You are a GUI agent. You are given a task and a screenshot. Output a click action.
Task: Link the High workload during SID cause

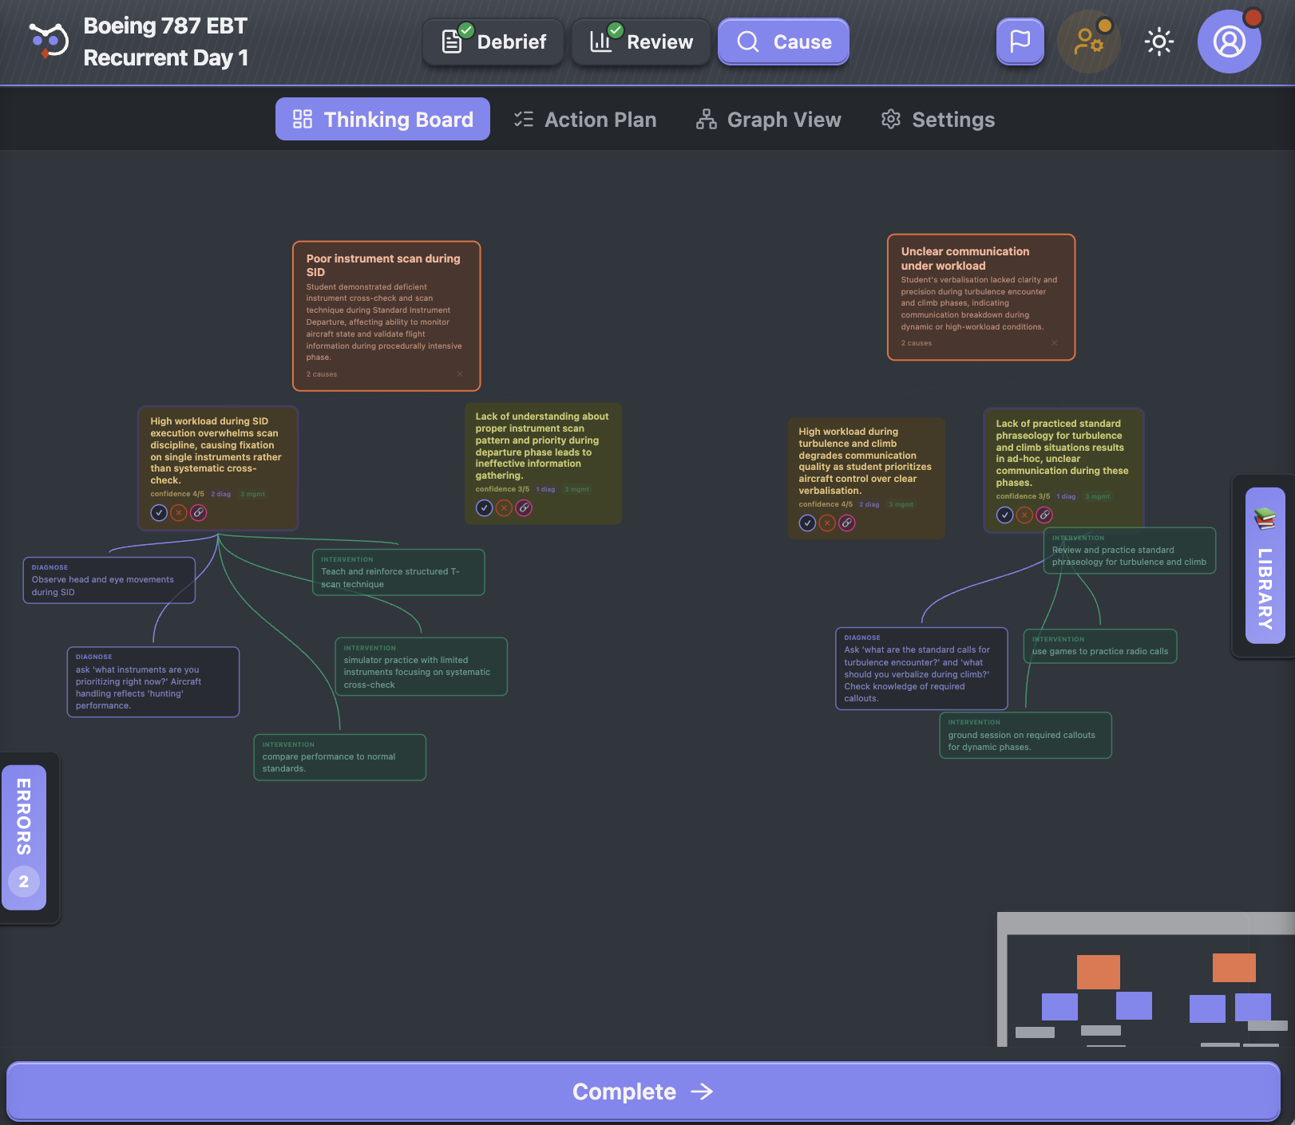point(199,513)
